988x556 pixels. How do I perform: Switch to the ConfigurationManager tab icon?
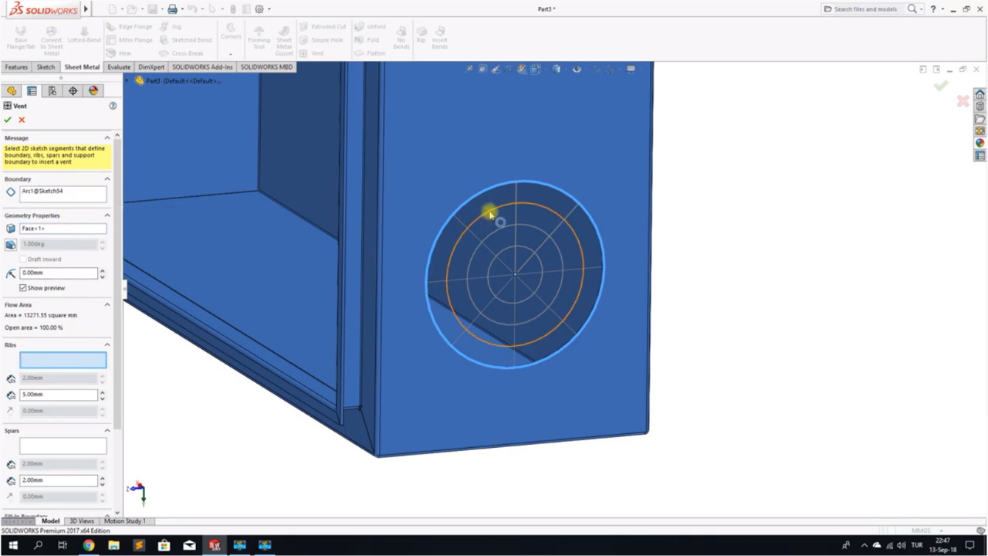click(x=52, y=91)
